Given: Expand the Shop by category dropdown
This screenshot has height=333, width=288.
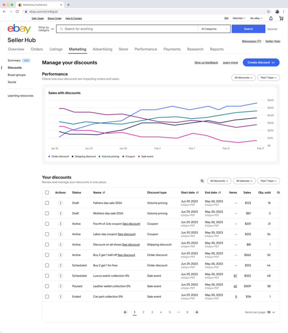Looking at the screenshot, I should 46,29.
